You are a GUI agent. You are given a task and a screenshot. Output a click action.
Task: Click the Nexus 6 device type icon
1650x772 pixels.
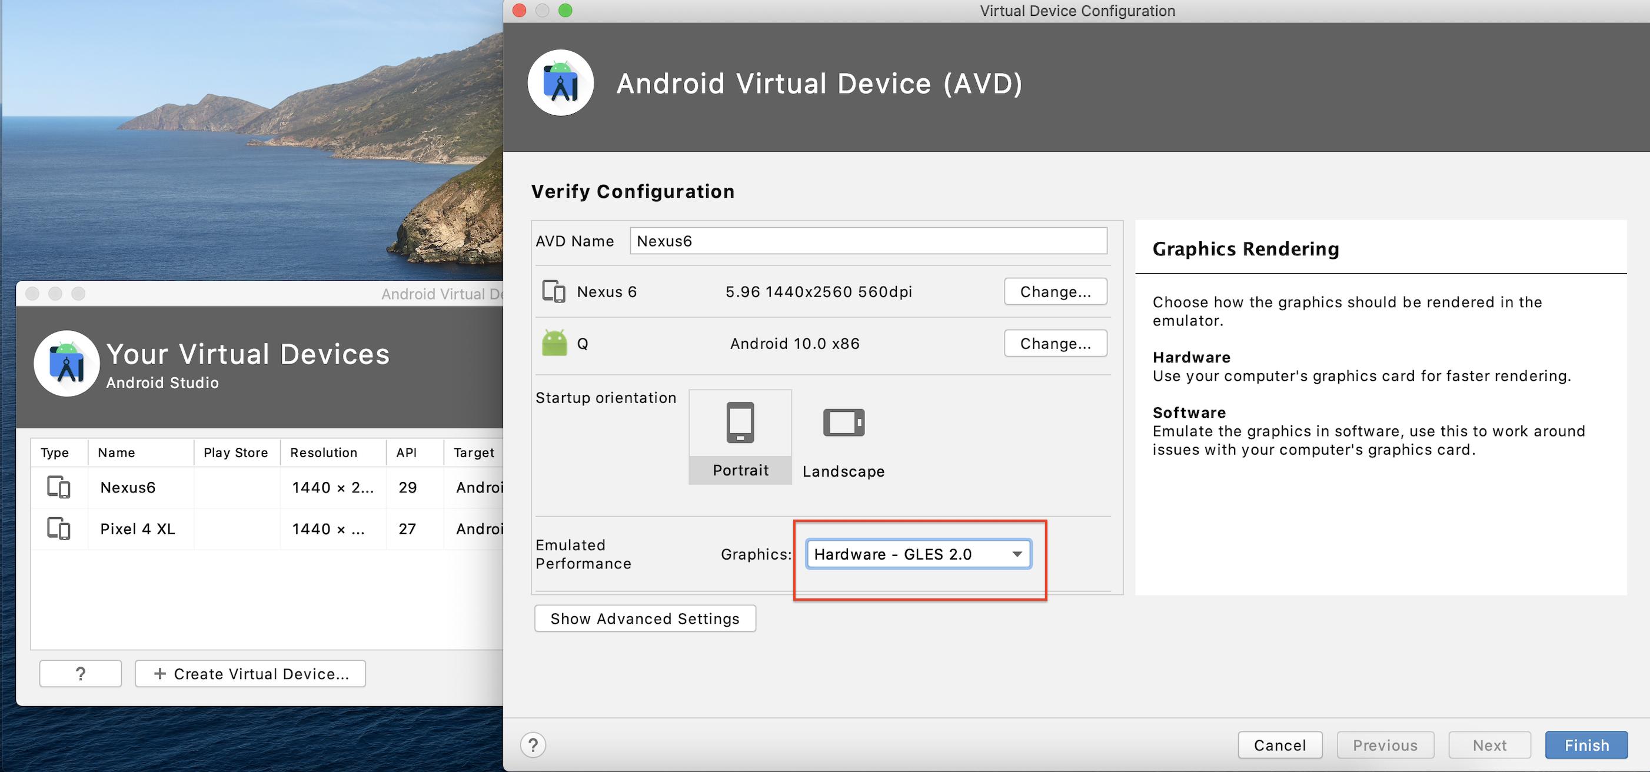point(553,291)
